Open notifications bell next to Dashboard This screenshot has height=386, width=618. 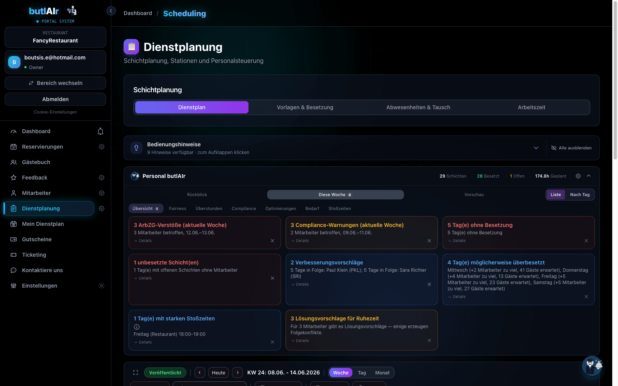pyautogui.click(x=100, y=131)
